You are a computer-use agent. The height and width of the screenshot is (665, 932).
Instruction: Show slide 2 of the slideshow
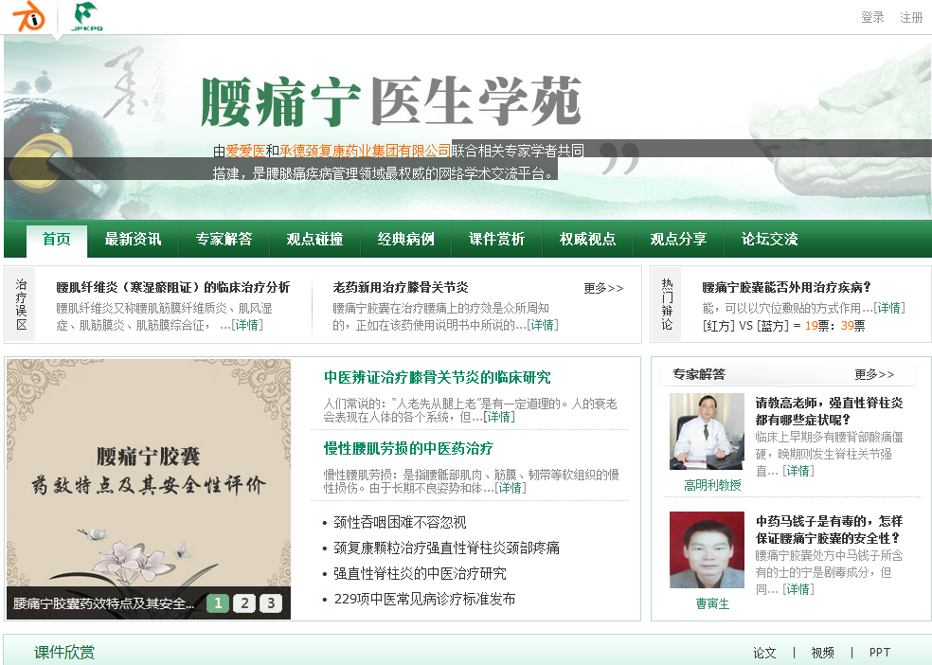244,603
